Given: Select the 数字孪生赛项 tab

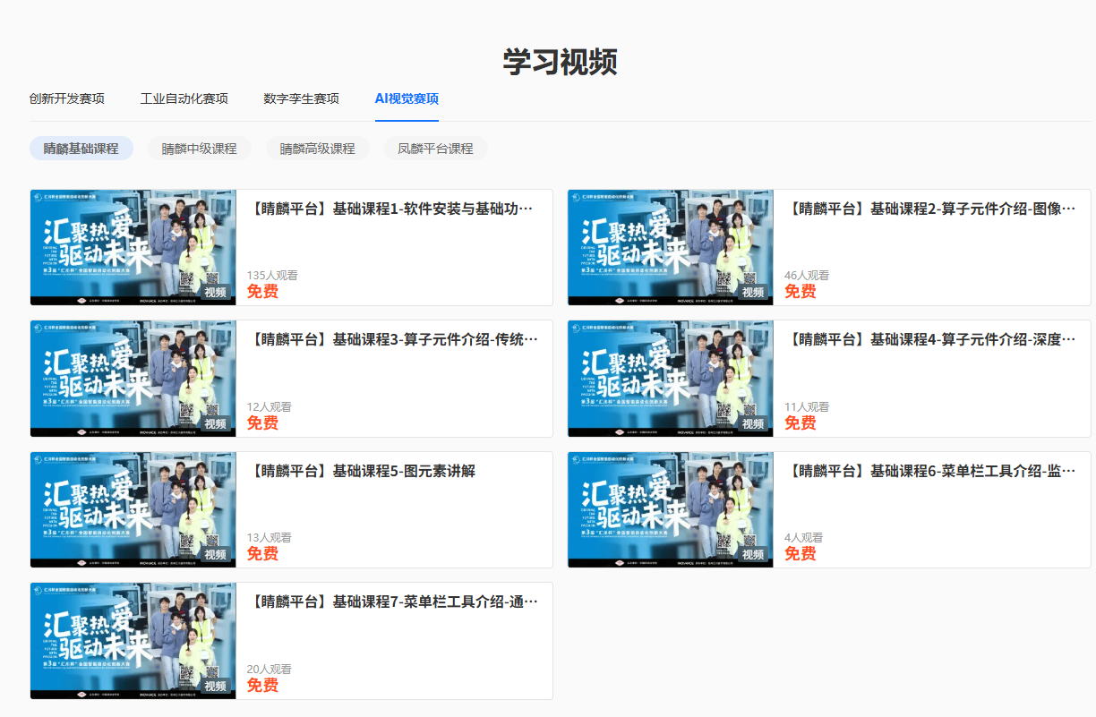Looking at the screenshot, I should pos(301,98).
